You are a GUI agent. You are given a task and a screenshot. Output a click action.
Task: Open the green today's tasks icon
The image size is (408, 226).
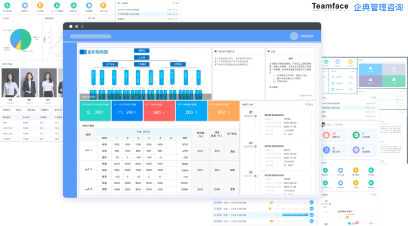click(x=355, y=135)
